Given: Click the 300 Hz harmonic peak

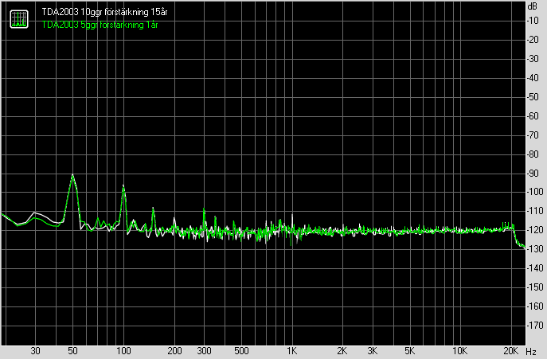Looking at the screenshot, I should point(204,210).
